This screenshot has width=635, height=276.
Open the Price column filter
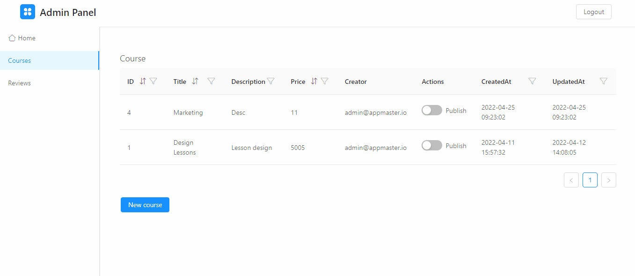tap(324, 81)
